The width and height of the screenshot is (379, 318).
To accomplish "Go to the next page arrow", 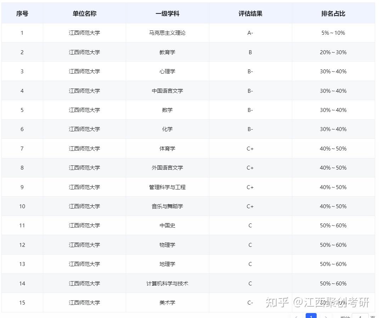I will click(x=326, y=317).
